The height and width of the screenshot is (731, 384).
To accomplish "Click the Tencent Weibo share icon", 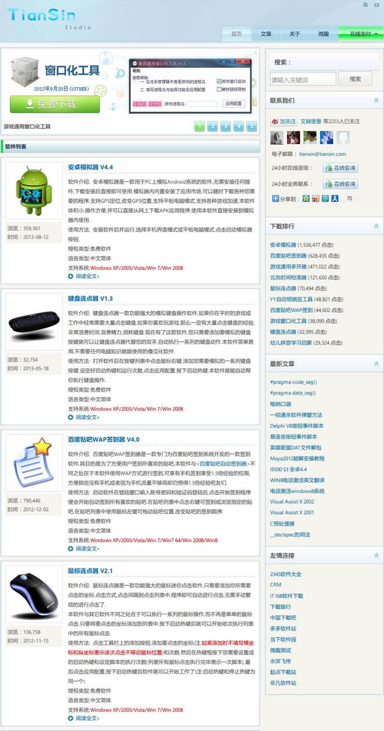I will [x=325, y=198].
